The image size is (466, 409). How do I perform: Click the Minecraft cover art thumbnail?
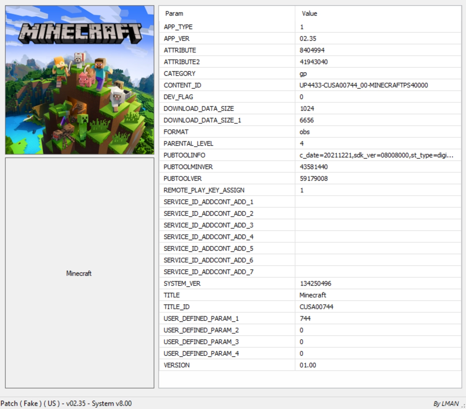(79, 80)
